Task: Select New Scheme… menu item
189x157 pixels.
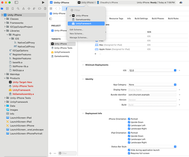Action: point(76,34)
